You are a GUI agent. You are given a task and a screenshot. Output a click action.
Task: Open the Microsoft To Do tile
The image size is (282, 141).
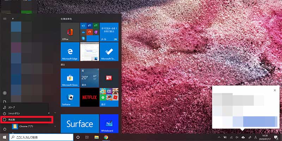[x=109, y=51]
